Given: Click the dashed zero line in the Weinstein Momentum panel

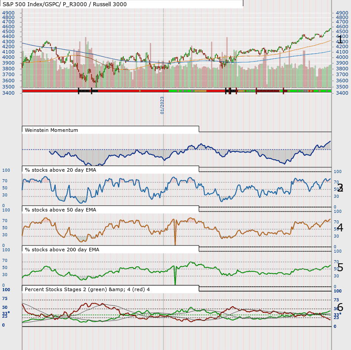Looking at the screenshot, I should click(x=176, y=150).
